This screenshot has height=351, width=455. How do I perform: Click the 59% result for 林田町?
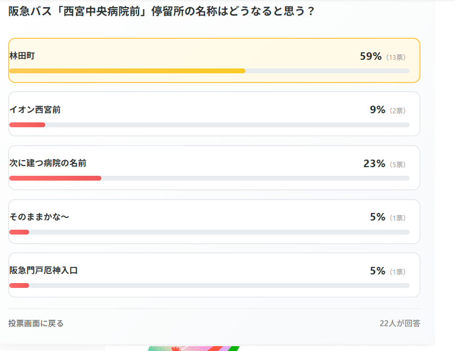pyautogui.click(x=370, y=56)
